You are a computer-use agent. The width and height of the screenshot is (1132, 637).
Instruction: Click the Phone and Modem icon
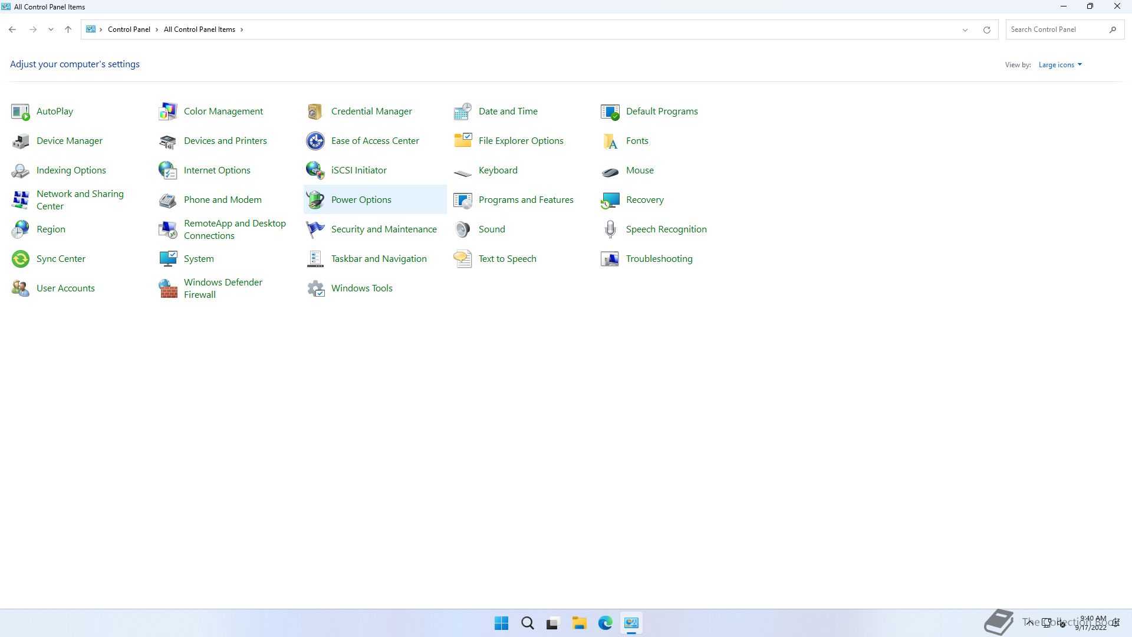pos(168,200)
